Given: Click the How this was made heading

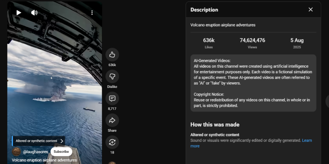Looking at the screenshot, I should 215,125.
